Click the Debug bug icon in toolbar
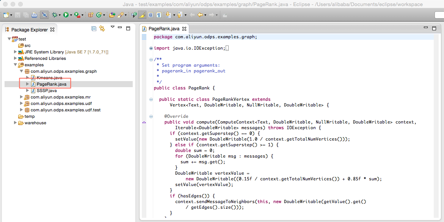This screenshot has height=222, width=444. 55,15
